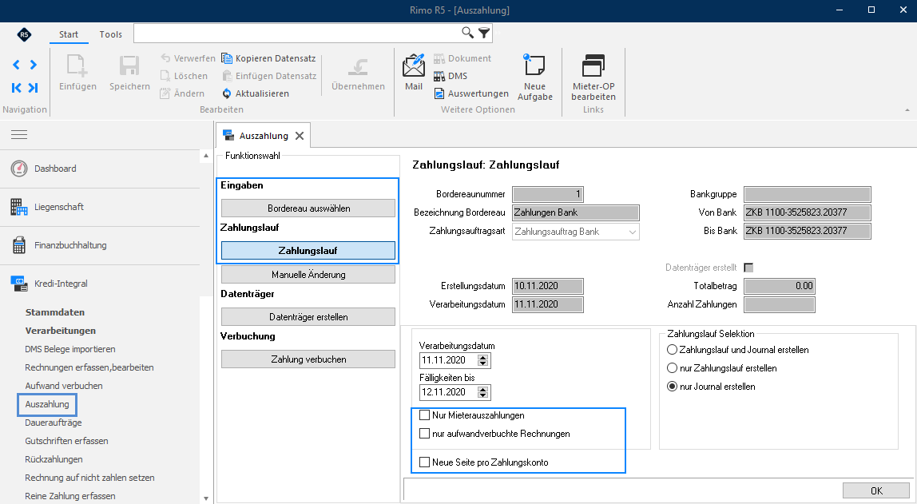Image resolution: width=917 pixels, height=504 pixels.
Task: Toggle Datenträger erstellt checkbox
Action: coord(748,268)
